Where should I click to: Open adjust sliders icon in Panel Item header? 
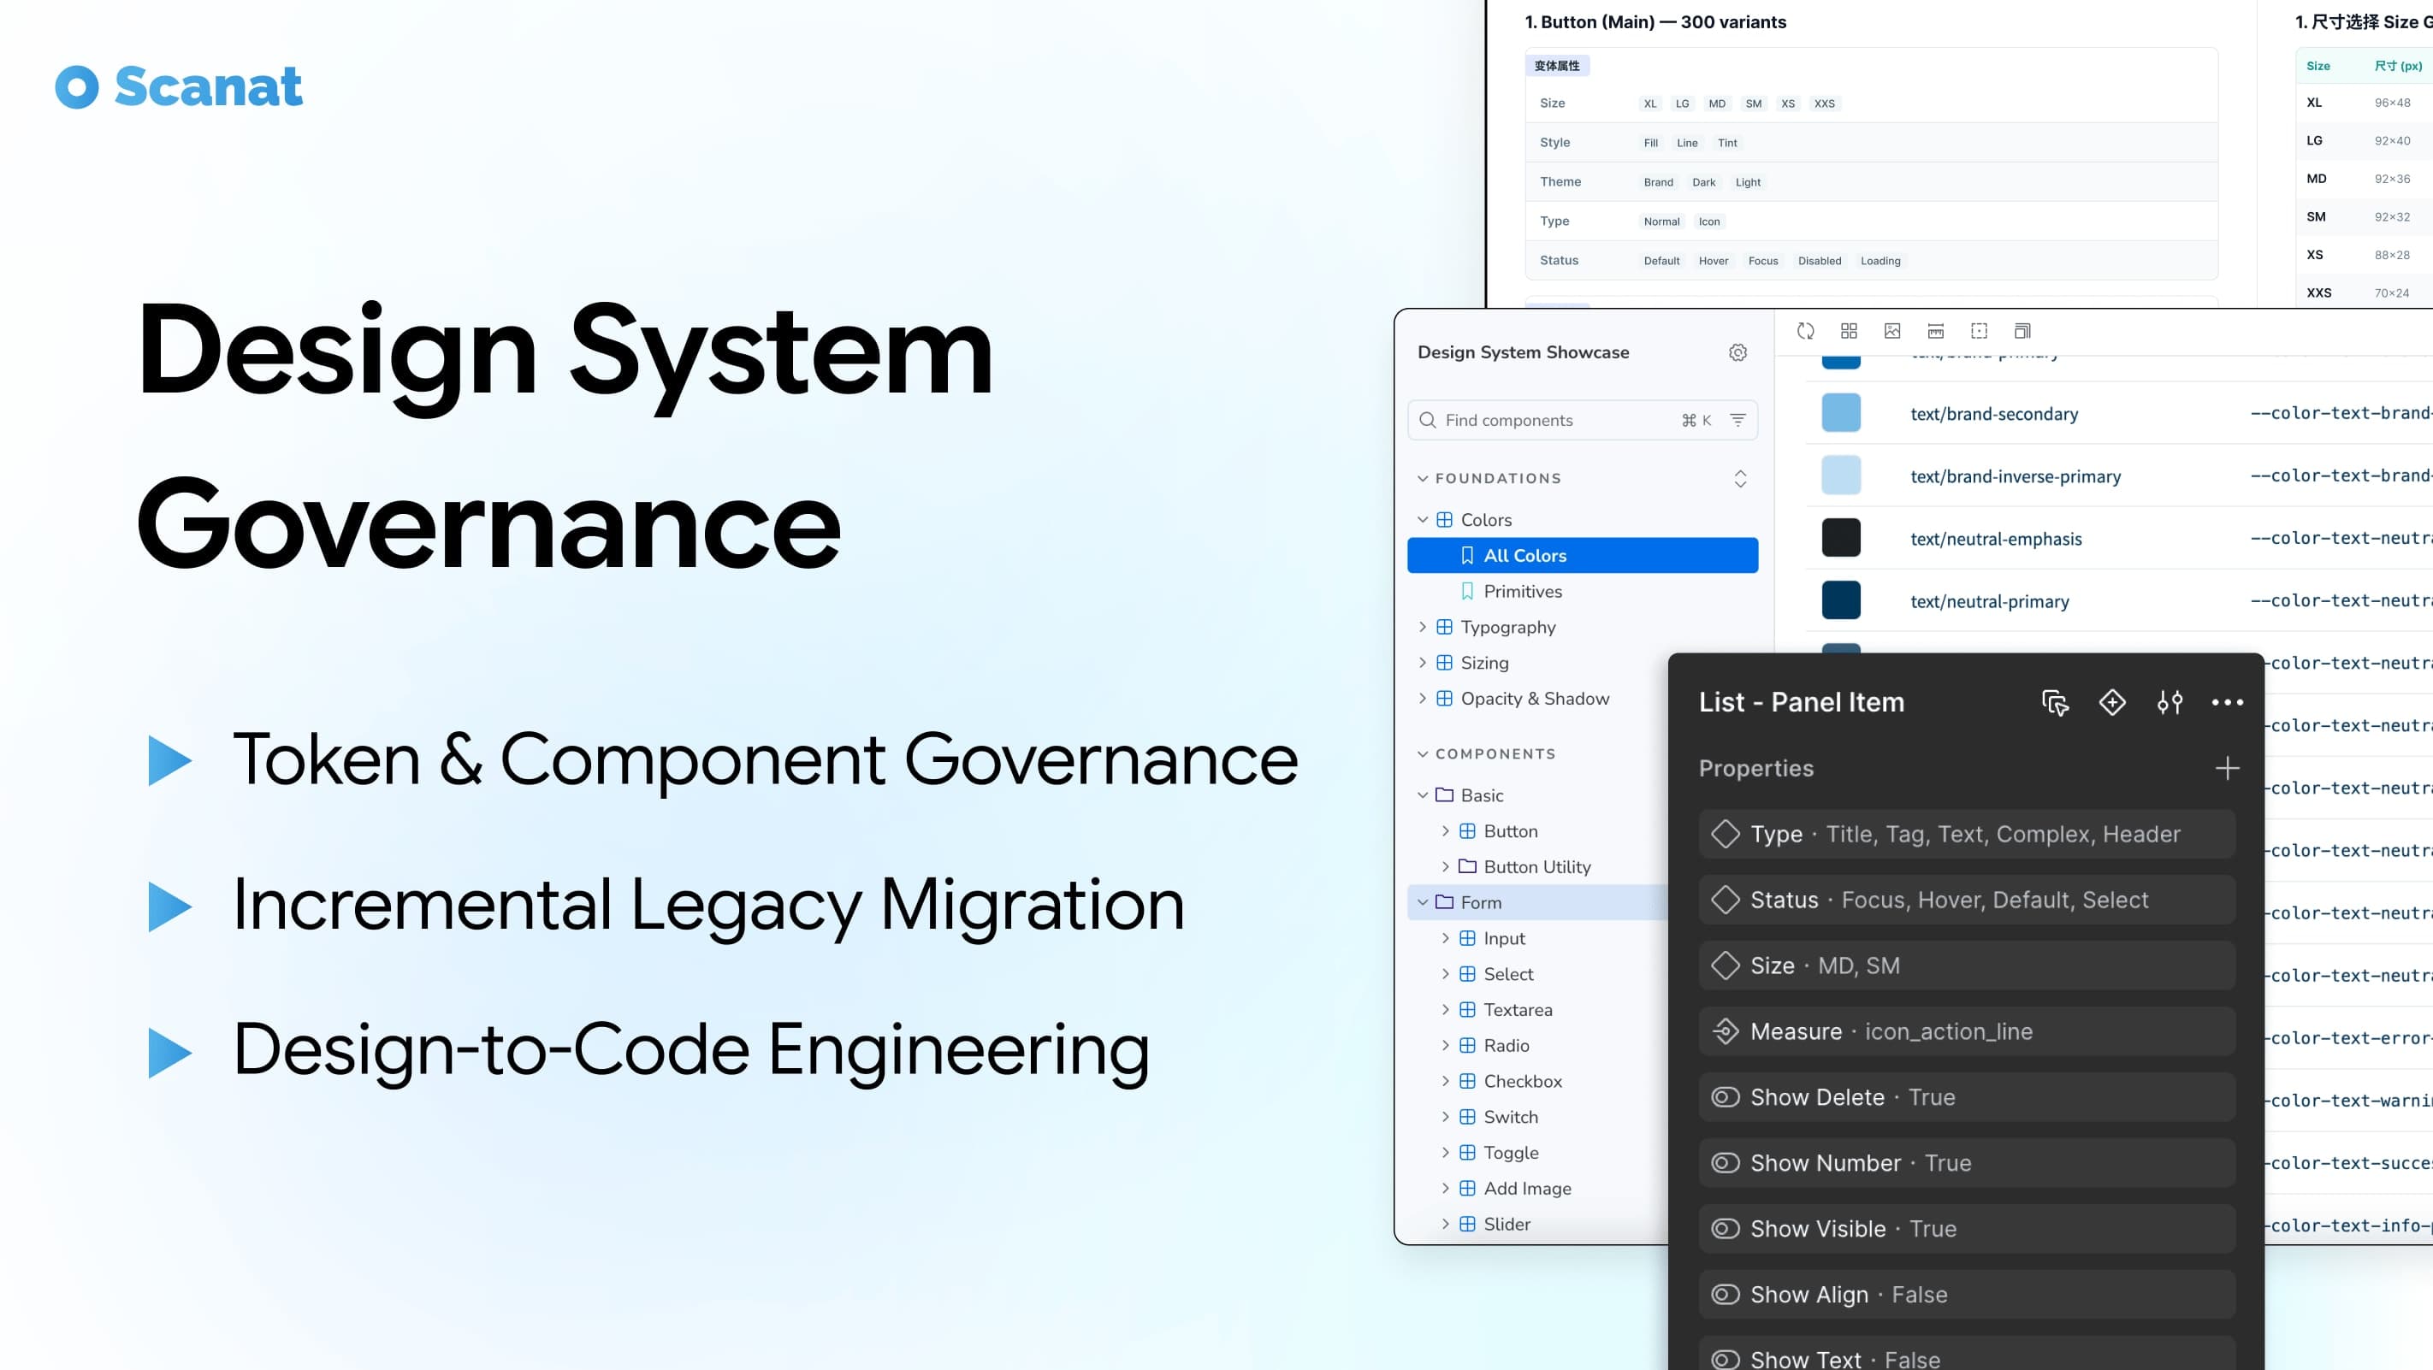pos(2170,702)
